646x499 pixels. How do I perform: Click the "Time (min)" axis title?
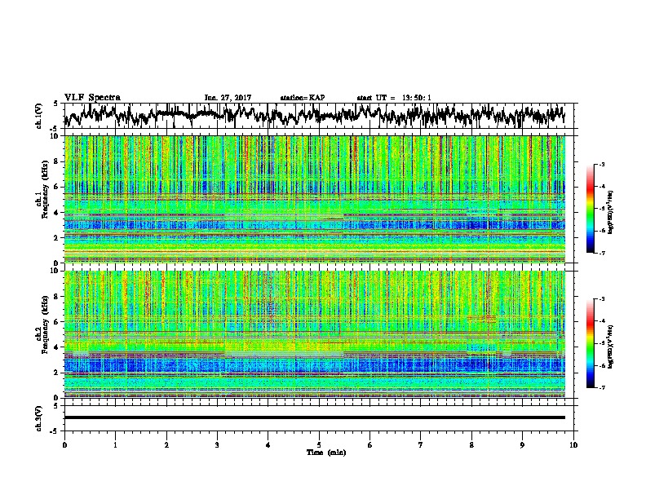coord(326,453)
